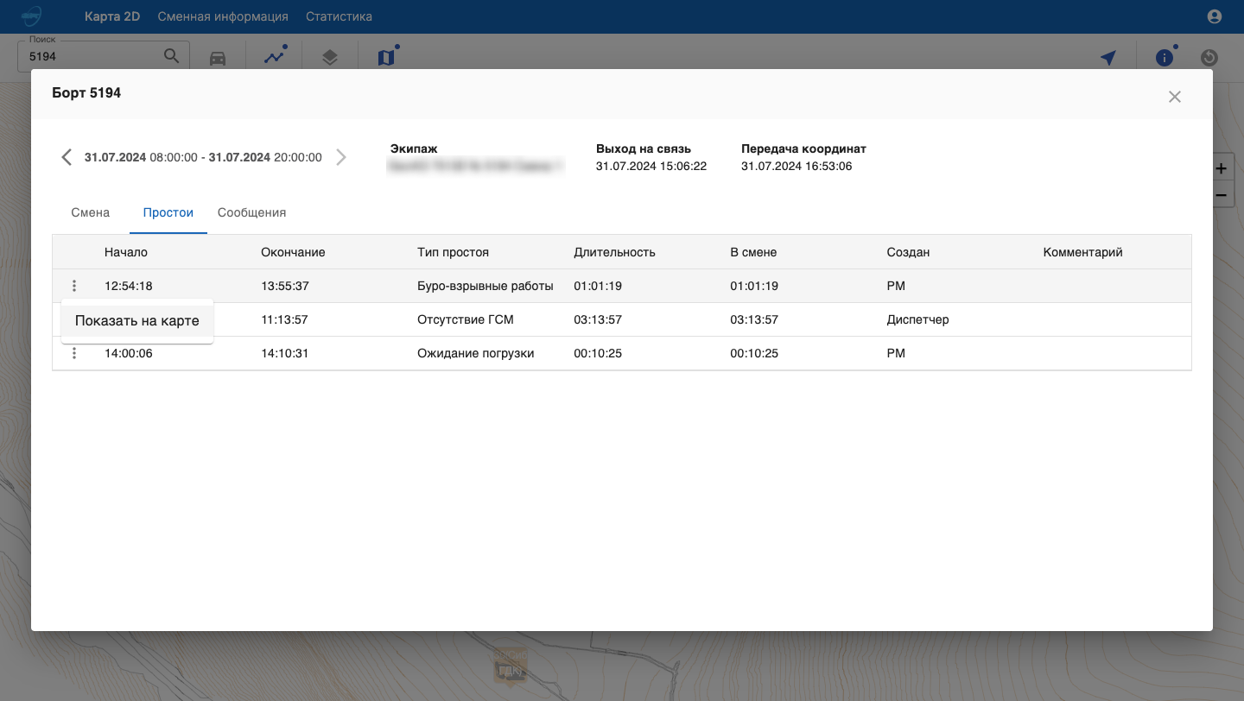Viewport: 1244px width, 701px height.
Task: Select the Простои tab
Action: coord(168,212)
